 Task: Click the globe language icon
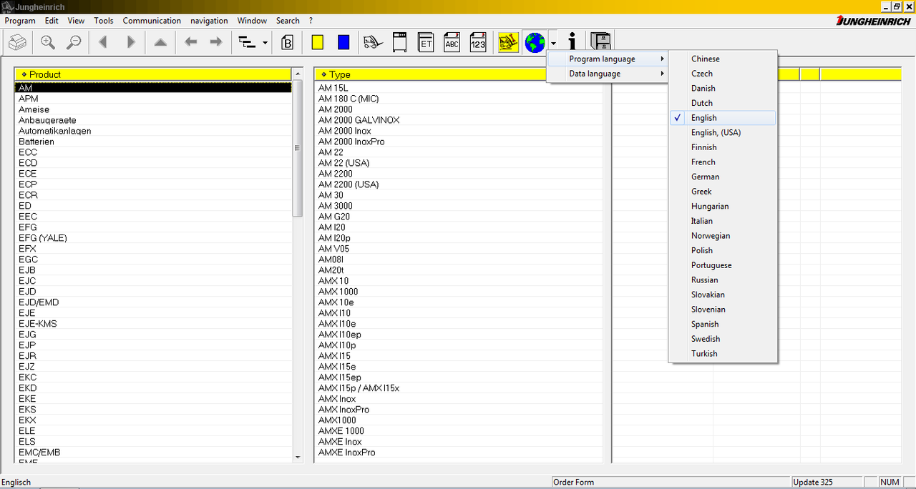535,42
